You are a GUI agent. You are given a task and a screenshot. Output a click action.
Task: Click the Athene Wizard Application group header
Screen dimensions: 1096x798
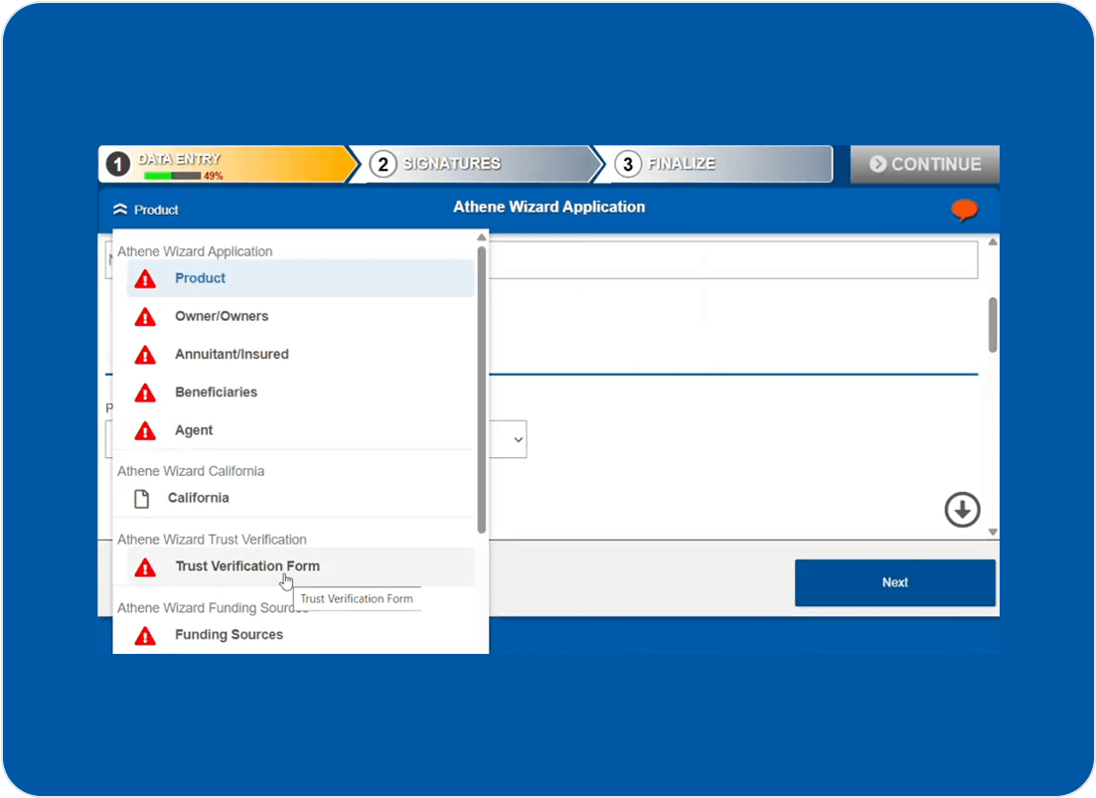click(195, 251)
